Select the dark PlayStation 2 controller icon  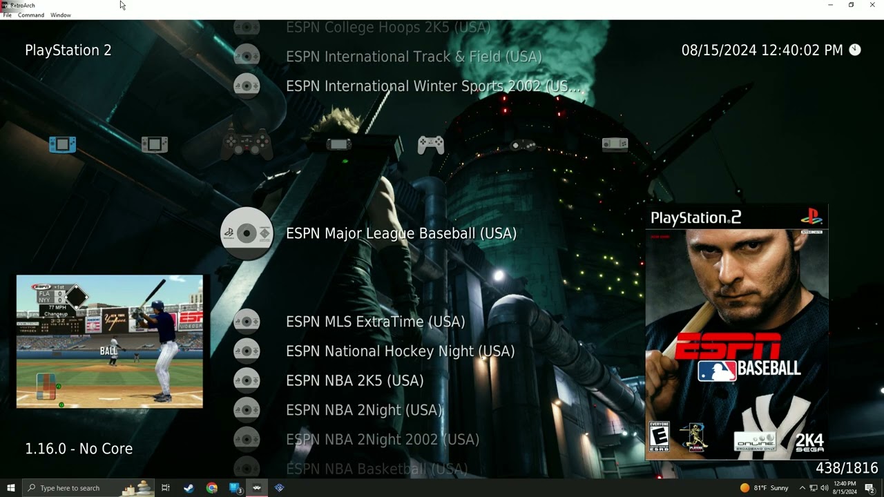(x=247, y=144)
